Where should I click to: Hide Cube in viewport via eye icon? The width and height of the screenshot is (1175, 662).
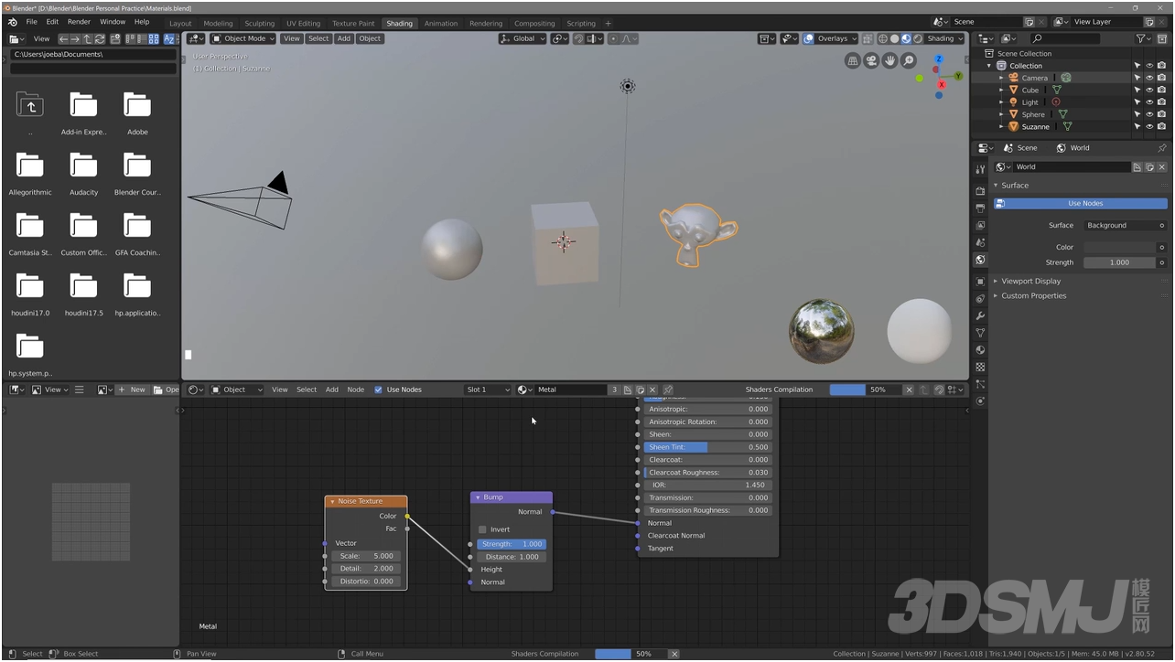click(1149, 90)
